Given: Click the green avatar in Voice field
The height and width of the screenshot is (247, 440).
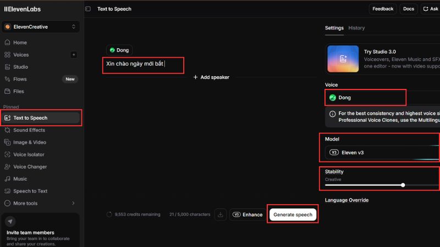Looking at the screenshot, I should click(333, 98).
